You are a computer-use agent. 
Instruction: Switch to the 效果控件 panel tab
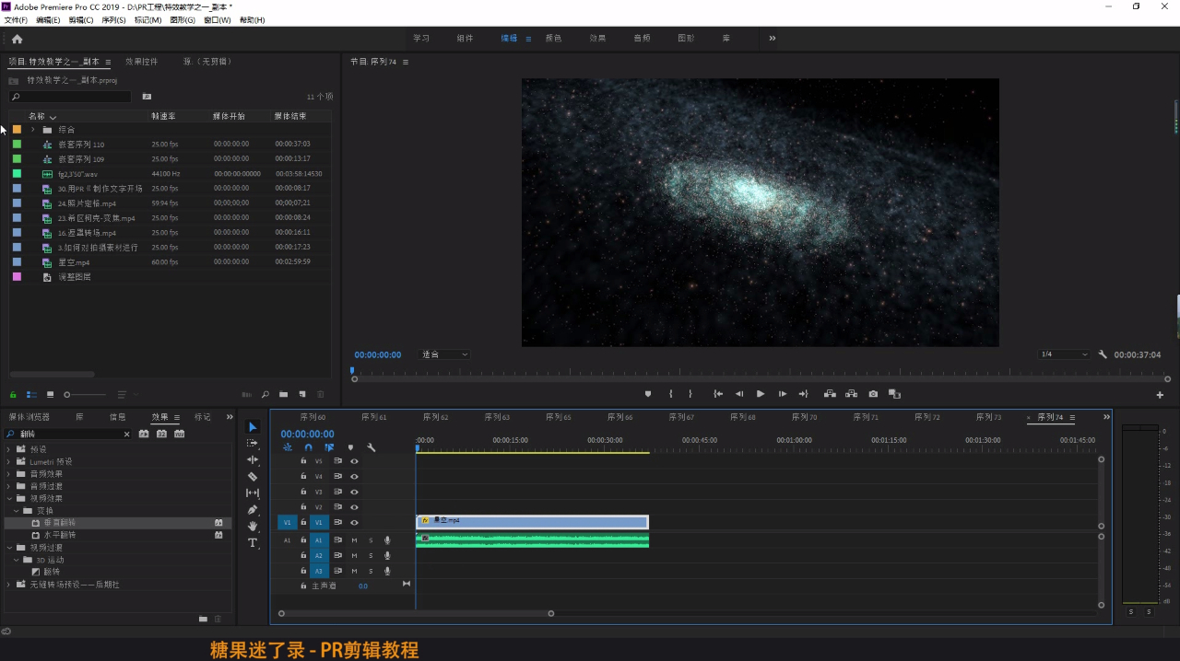(x=142, y=62)
